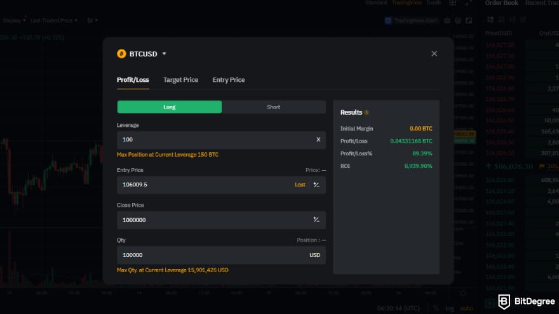The height and width of the screenshot is (314, 559).
Task: Click the TradingView Alert button
Action: (x=412, y=20)
